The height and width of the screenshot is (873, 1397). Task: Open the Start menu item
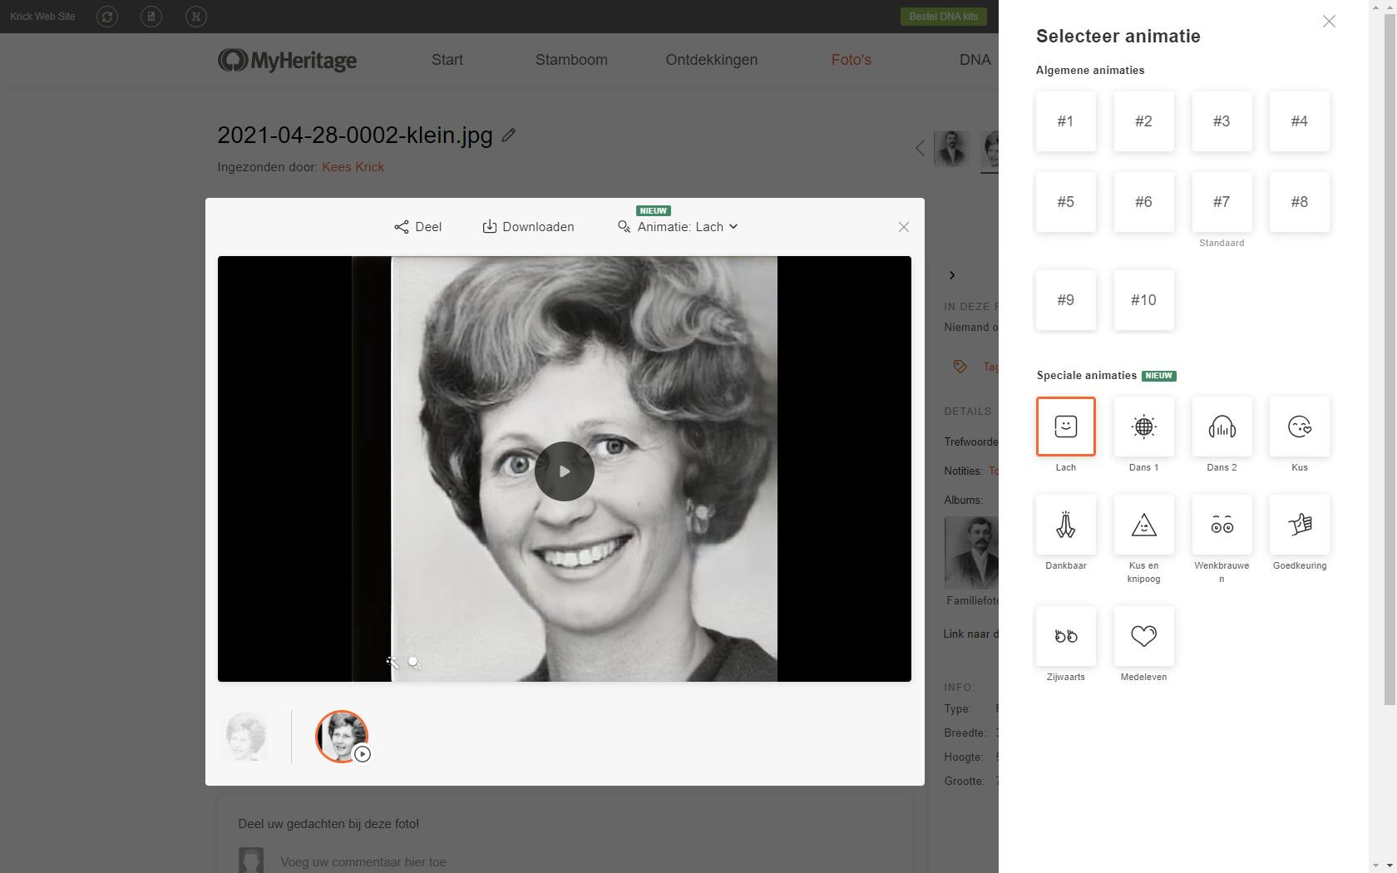(447, 60)
